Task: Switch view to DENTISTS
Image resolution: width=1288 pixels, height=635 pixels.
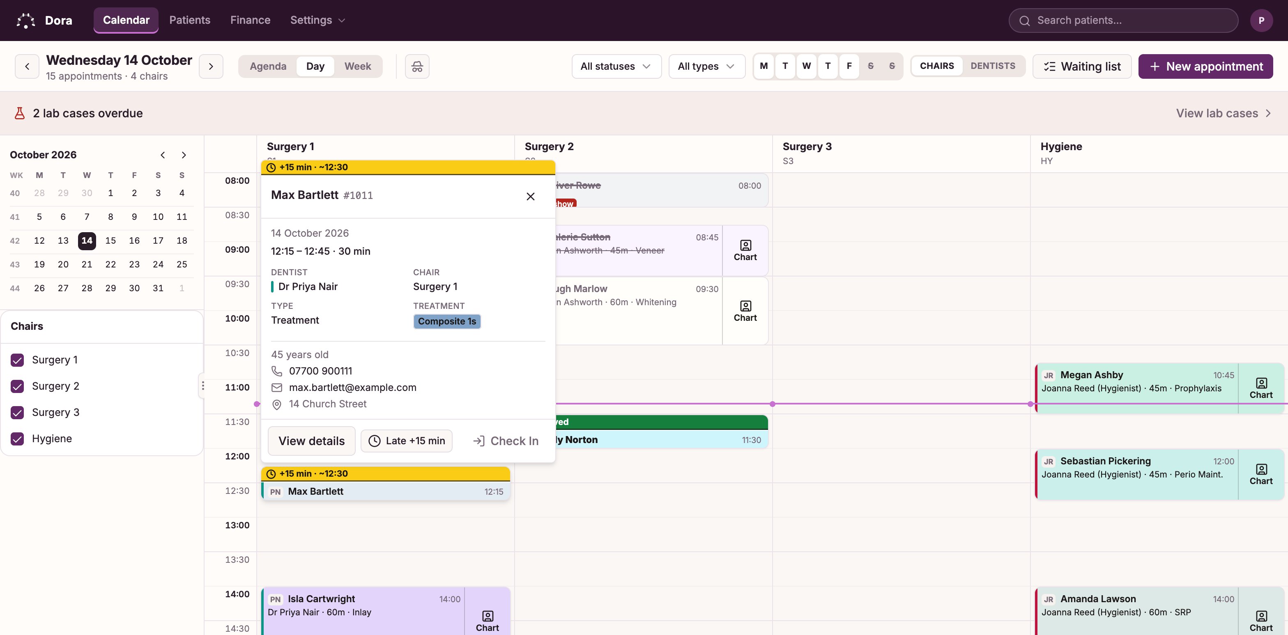Action: tap(993, 66)
